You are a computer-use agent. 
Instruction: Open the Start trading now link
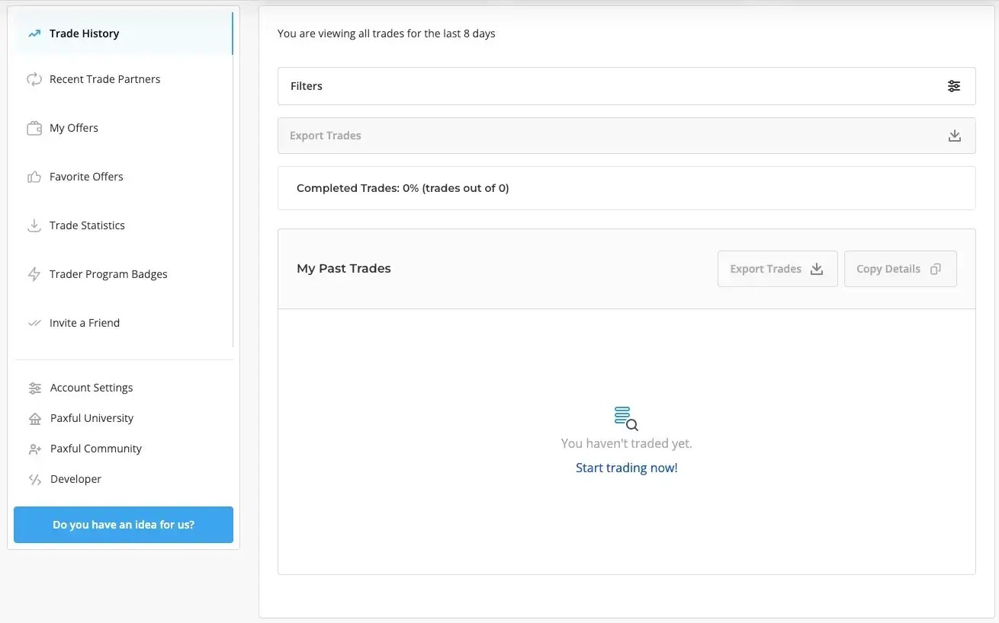[626, 467]
